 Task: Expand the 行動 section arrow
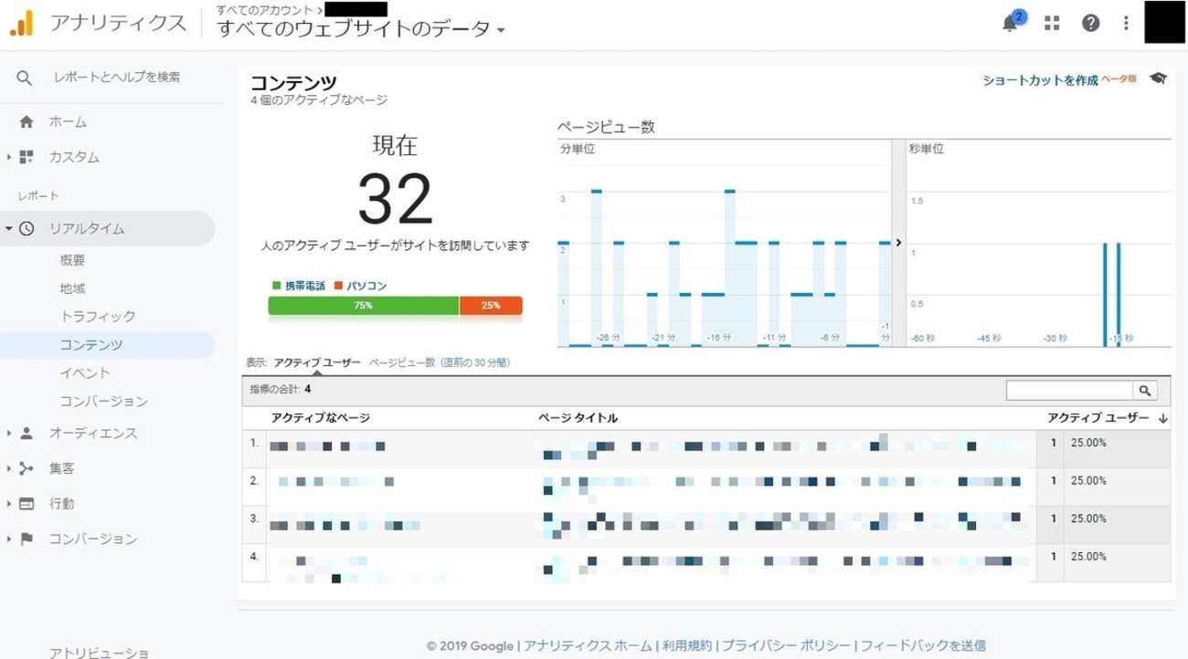(9, 503)
